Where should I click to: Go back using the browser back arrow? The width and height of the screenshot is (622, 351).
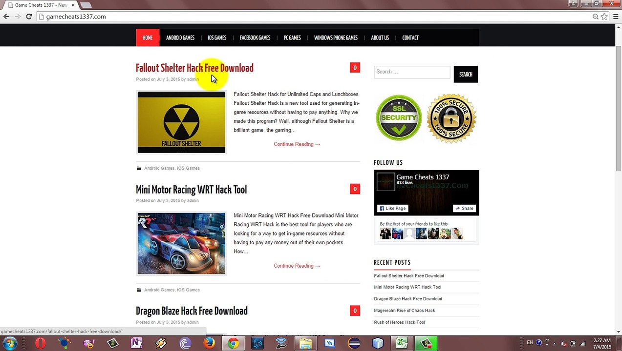coord(6,17)
